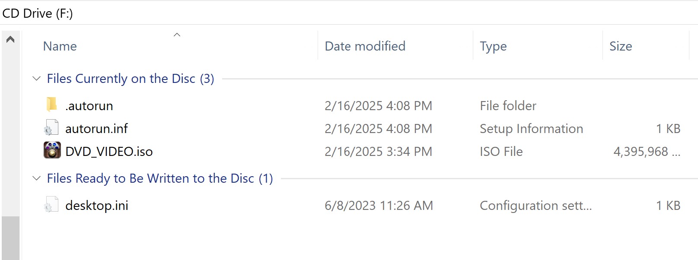The width and height of the screenshot is (698, 260).
Task: Click the Files Ready to Be Written heading
Action: pyautogui.click(x=159, y=178)
